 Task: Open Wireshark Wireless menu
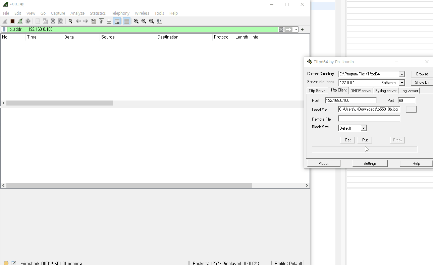pos(142,13)
